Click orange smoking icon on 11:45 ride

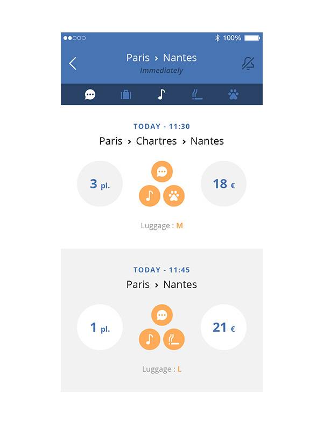174,339
